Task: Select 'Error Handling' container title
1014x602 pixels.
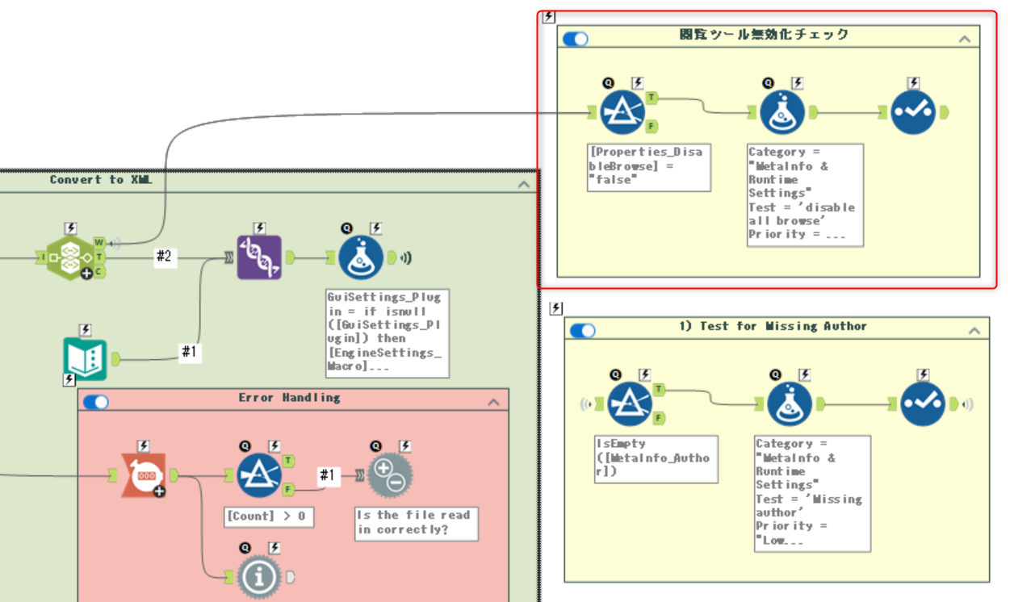Action: 289,398
